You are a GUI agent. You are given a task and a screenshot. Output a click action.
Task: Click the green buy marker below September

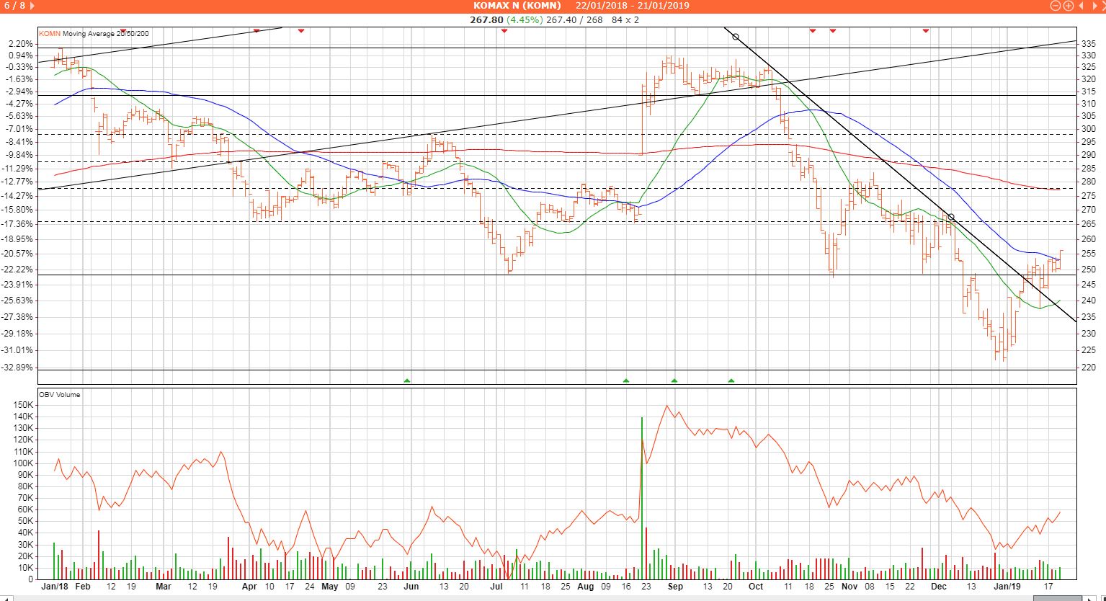click(x=674, y=380)
